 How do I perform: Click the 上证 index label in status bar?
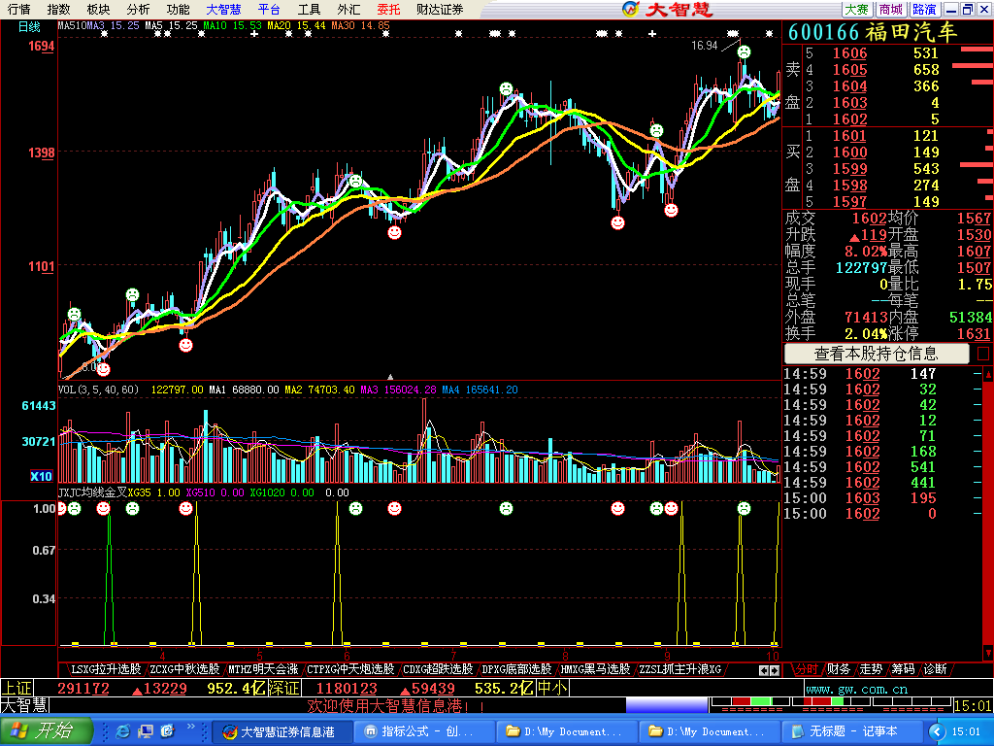pyautogui.click(x=17, y=688)
